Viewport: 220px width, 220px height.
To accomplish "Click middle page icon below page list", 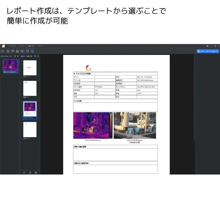I will click(x=30, y=172).
